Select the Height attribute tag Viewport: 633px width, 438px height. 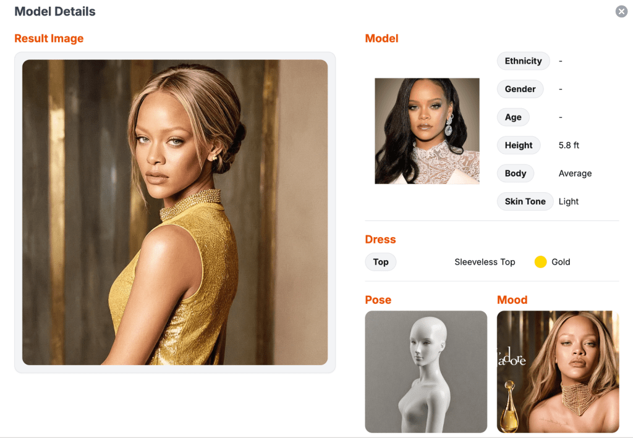click(518, 145)
